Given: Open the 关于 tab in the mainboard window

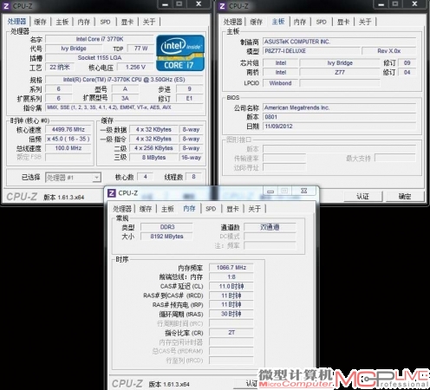Looking at the screenshot, I should [365, 22].
